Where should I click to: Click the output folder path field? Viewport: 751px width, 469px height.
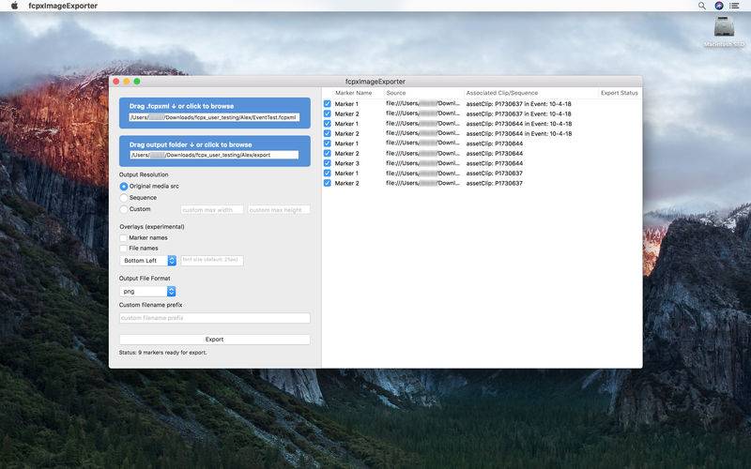click(x=214, y=155)
